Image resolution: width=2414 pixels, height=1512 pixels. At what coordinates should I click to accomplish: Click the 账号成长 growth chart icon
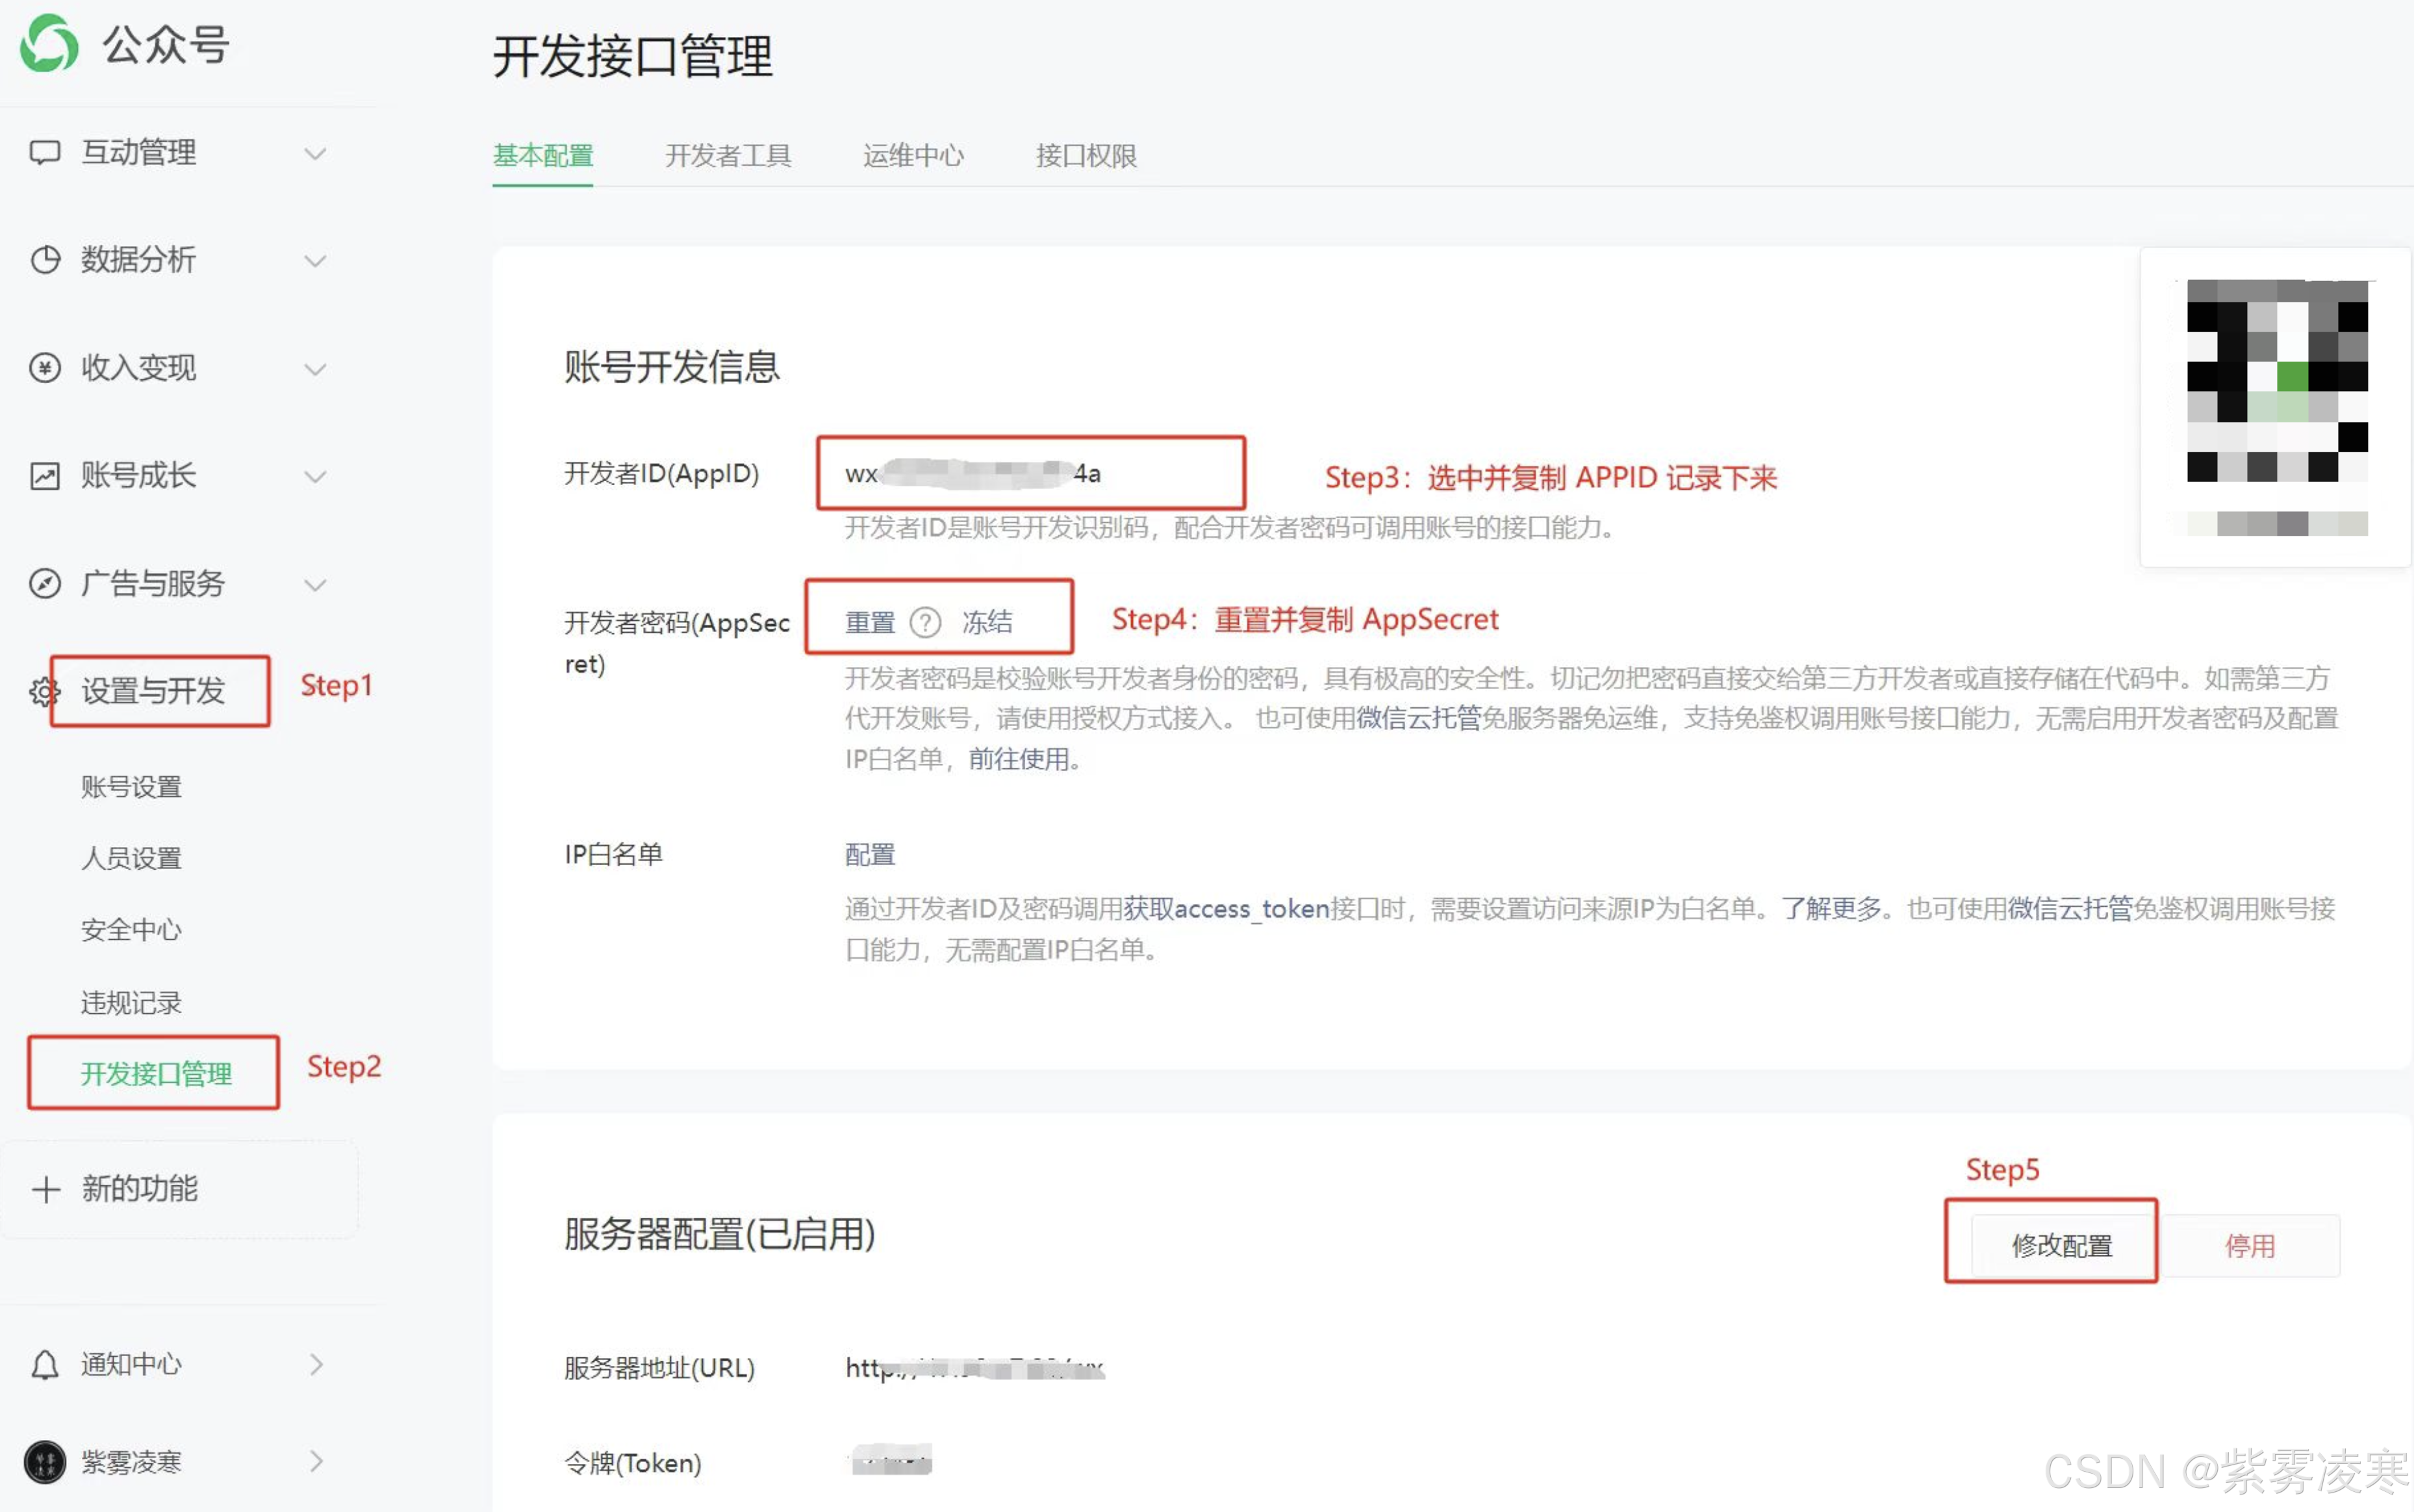click(x=45, y=476)
